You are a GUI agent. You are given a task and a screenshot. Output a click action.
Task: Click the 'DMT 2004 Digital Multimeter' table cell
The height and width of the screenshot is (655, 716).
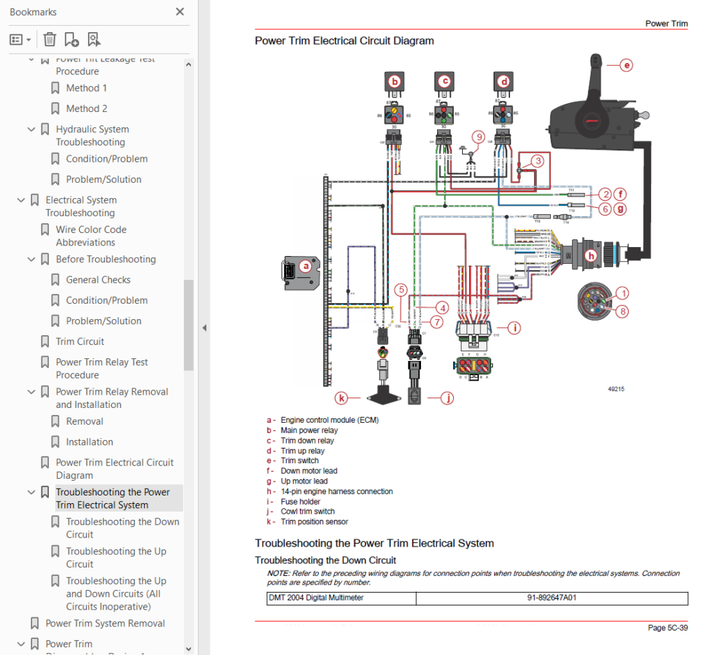click(x=341, y=598)
